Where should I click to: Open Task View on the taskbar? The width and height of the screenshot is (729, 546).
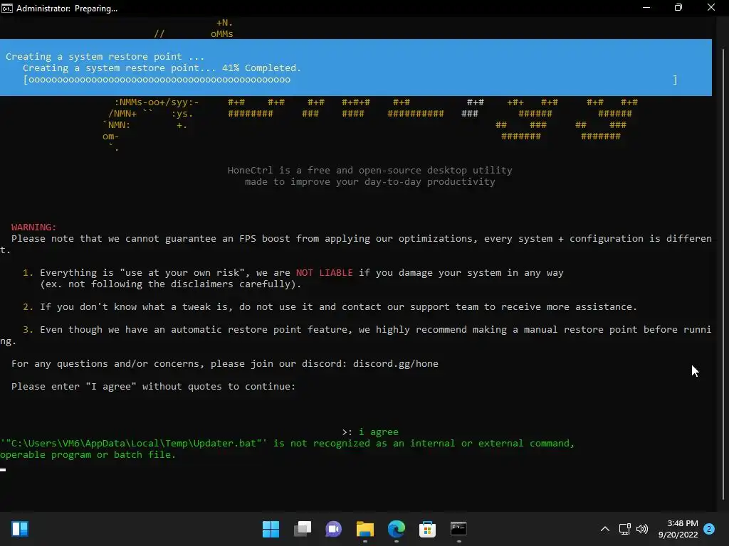(302, 528)
